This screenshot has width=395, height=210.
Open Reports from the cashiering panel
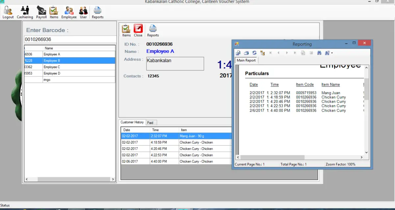(153, 30)
